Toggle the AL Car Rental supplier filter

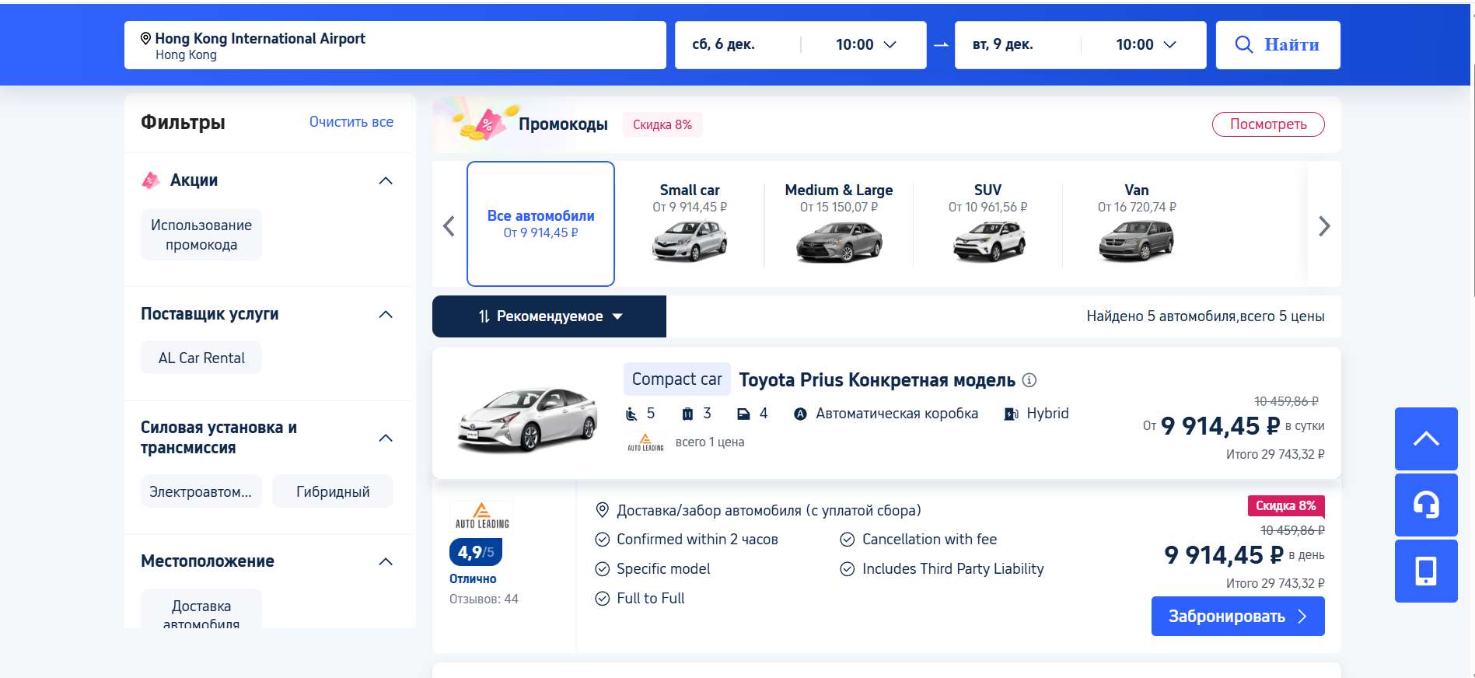tap(201, 358)
